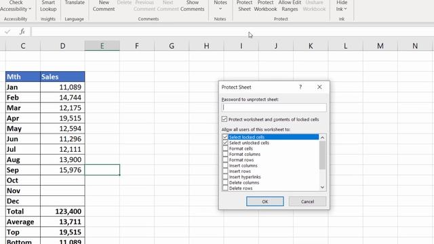The image size is (434, 244).
Task: Enable Format cells checkbox
Action: [225, 148]
